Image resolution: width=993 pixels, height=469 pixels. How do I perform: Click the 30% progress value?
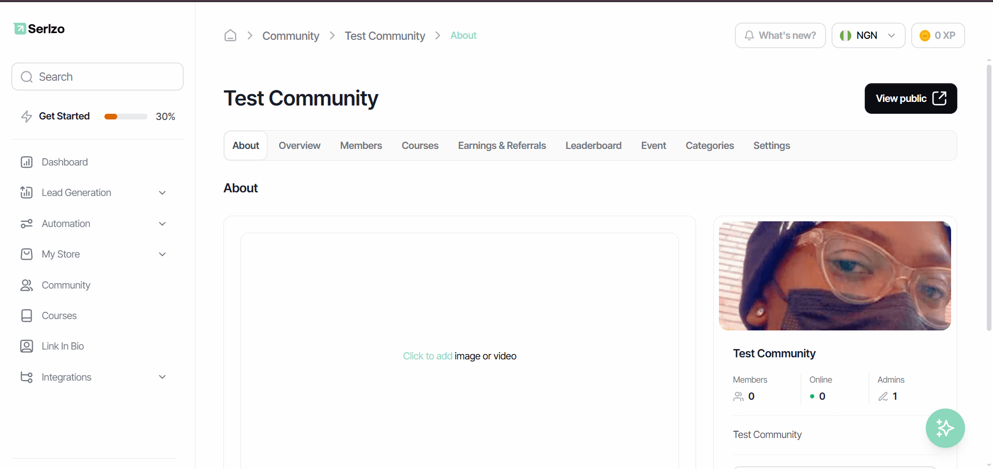pos(165,117)
